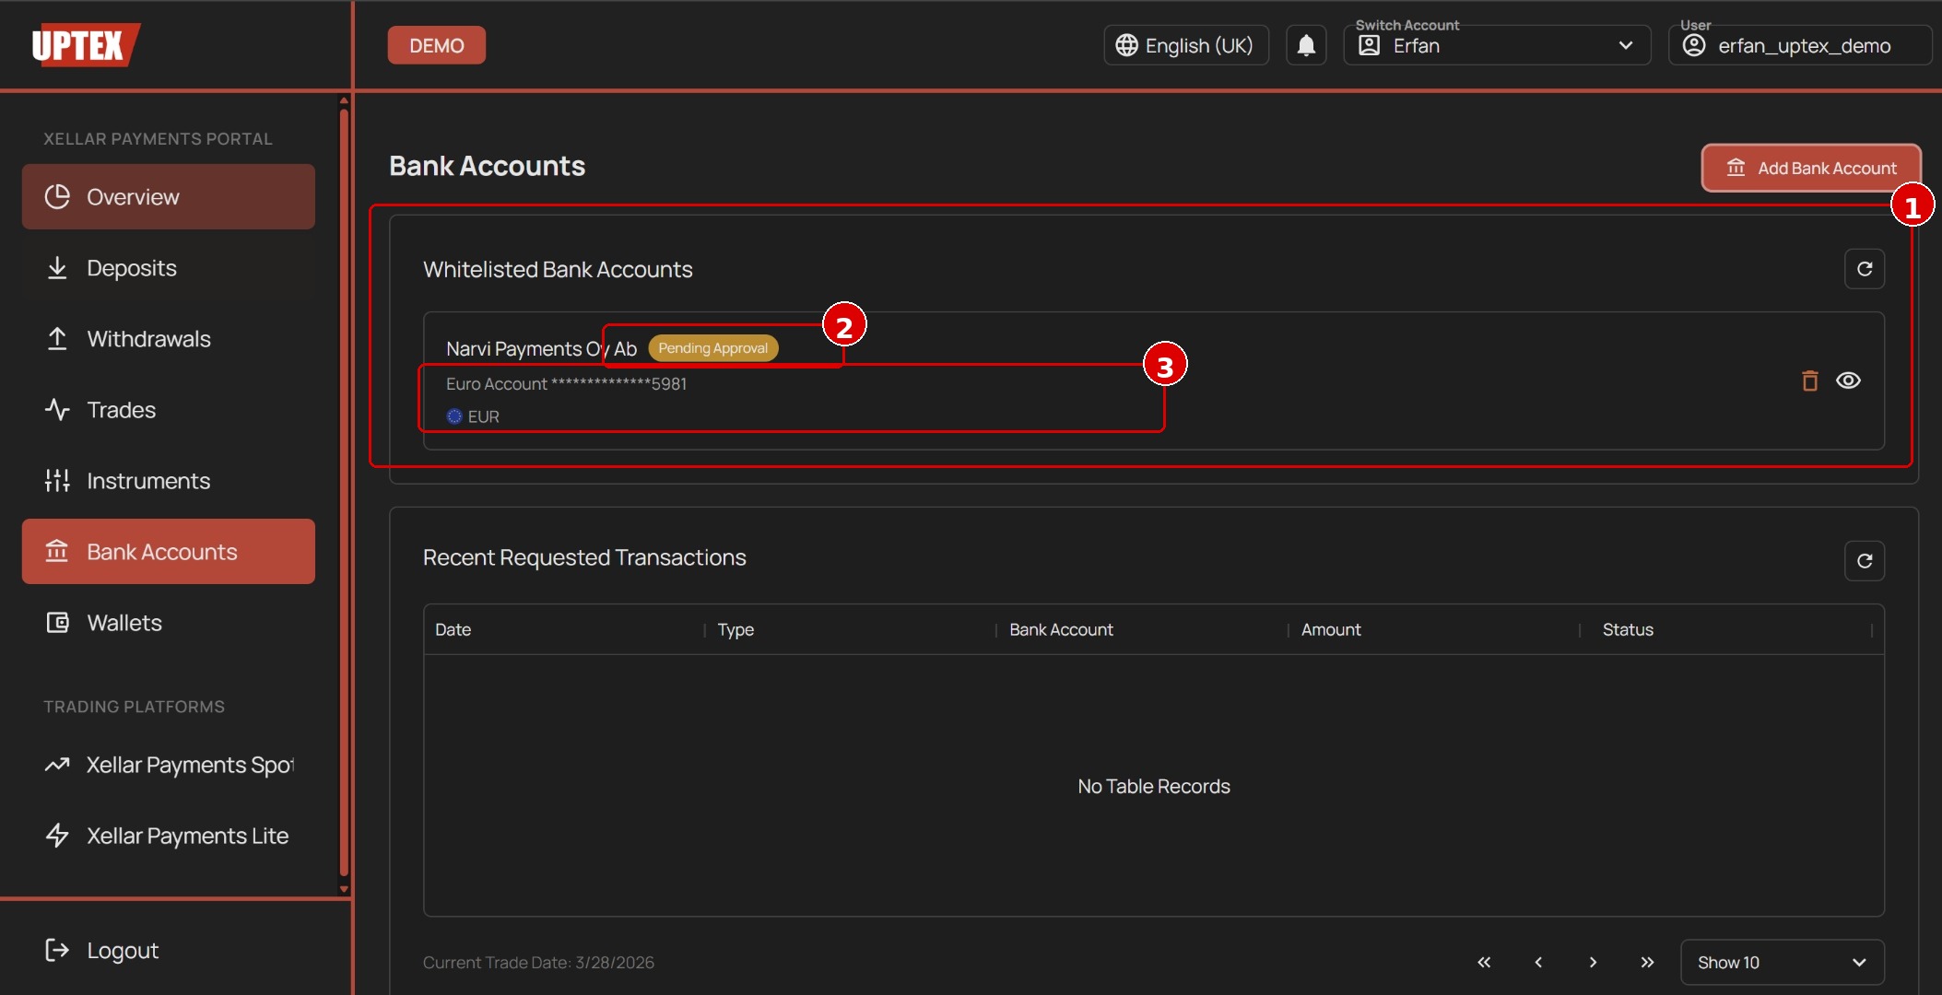Screen dimensions: 1942x995
Task: Open the Switch Account dropdown
Action: click(x=1497, y=45)
